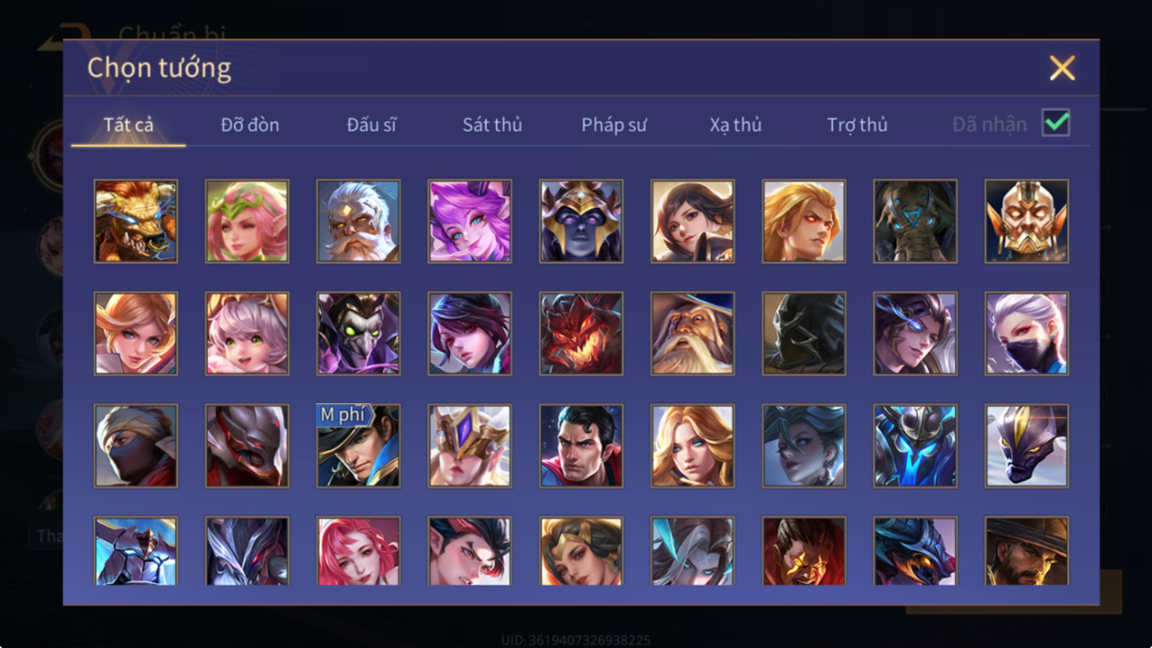This screenshot has height=648, width=1152.
Task: Pick the red lava demon hero
Action: 581,334
